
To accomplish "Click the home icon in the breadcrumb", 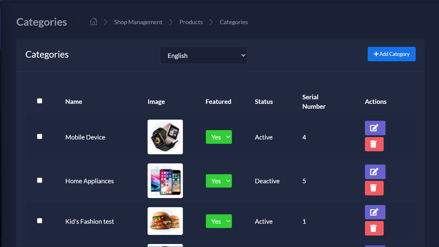I will pos(93,22).
